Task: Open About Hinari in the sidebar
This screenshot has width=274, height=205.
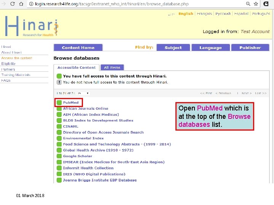Action: pos(11,52)
